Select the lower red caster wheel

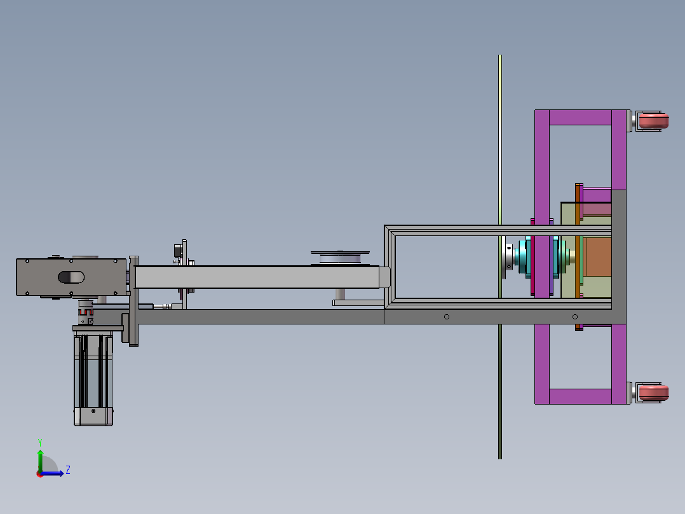pos(654,391)
